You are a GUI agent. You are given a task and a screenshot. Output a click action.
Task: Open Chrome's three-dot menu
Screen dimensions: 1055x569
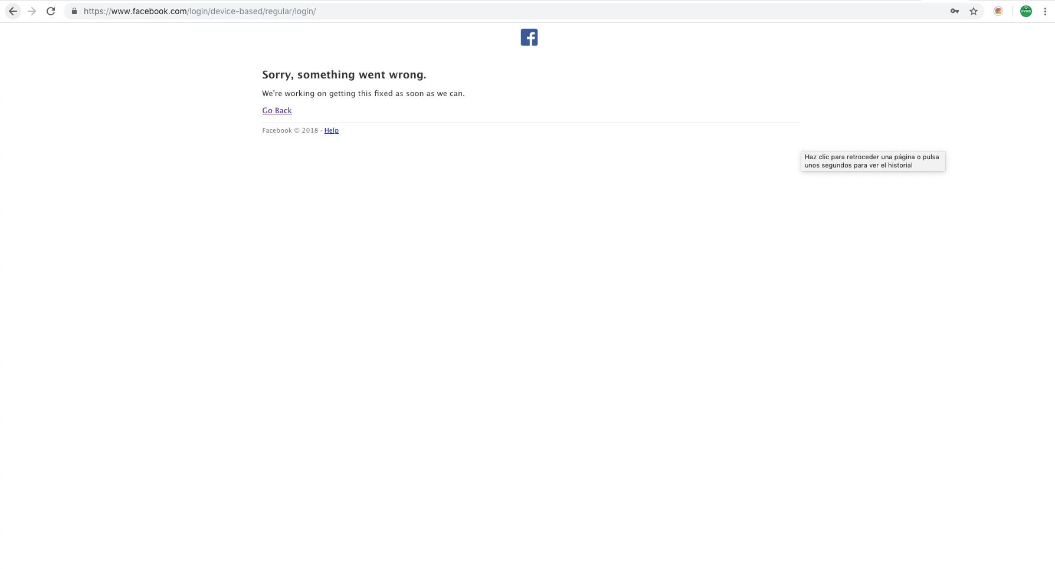pos(1045,11)
